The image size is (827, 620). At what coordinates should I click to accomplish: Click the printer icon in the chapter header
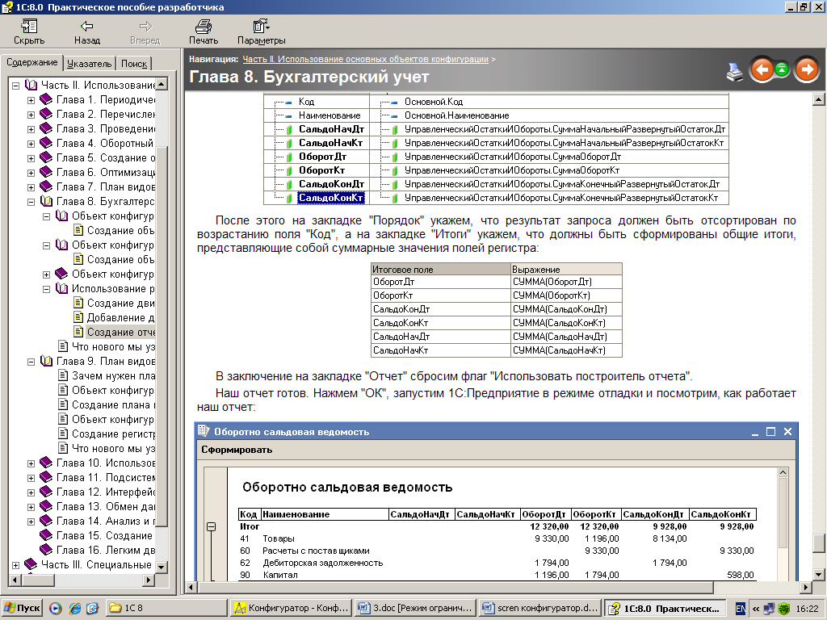pos(734,71)
